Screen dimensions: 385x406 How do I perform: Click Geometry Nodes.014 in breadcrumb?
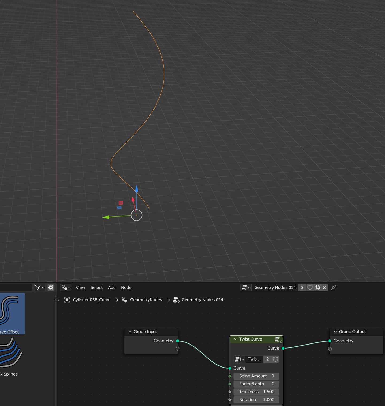(x=202, y=300)
